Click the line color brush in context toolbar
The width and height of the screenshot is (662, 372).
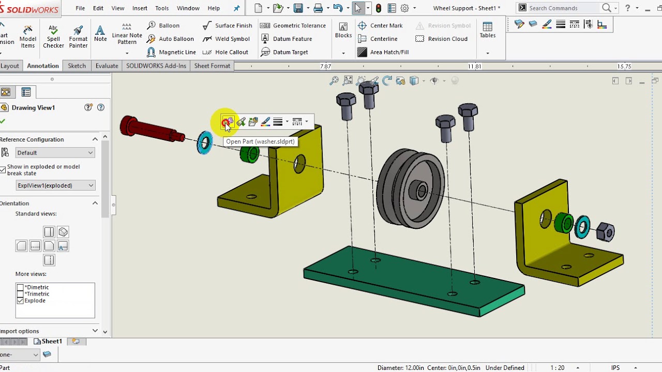(265, 122)
